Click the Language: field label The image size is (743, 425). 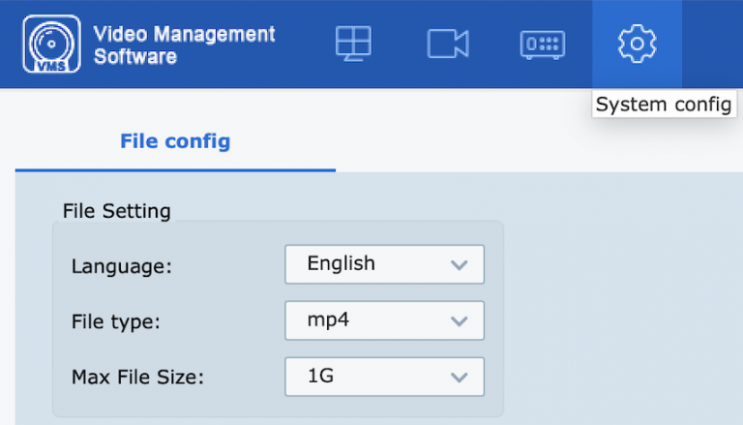click(x=121, y=266)
